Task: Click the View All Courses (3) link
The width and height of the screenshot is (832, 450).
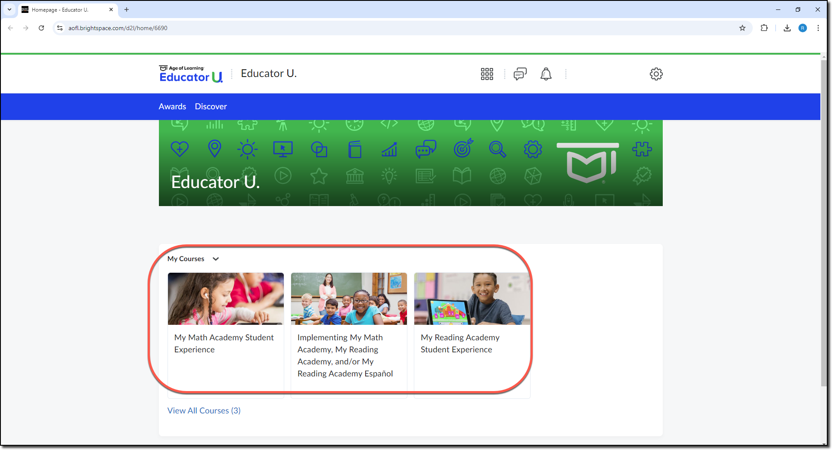Action: pyautogui.click(x=204, y=411)
